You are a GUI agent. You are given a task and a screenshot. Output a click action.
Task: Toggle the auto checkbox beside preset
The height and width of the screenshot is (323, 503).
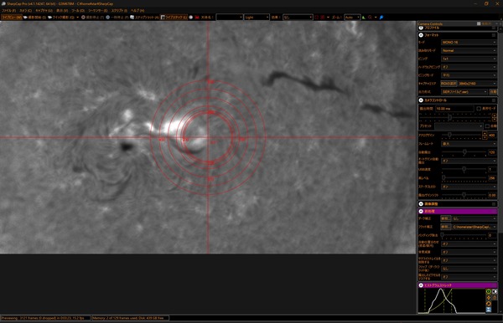coord(487,126)
